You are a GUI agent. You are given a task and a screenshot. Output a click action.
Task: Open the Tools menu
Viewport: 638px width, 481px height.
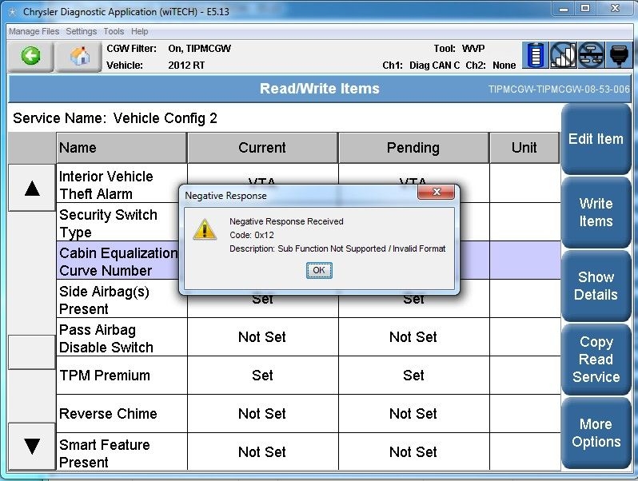[x=114, y=31]
